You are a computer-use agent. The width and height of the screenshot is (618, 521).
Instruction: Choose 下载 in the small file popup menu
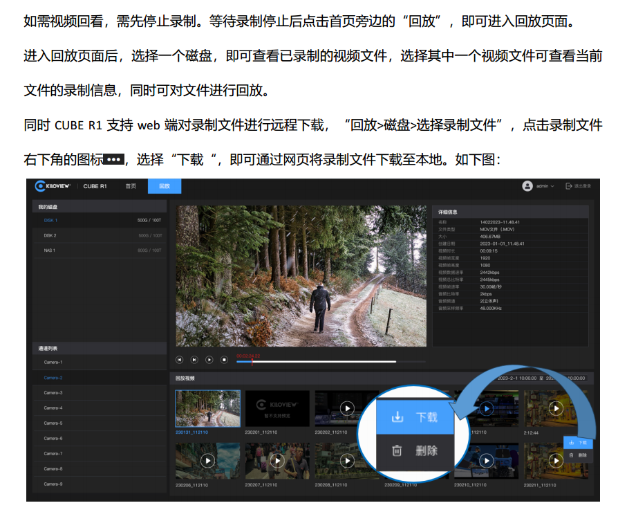pyautogui.click(x=578, y=443)
